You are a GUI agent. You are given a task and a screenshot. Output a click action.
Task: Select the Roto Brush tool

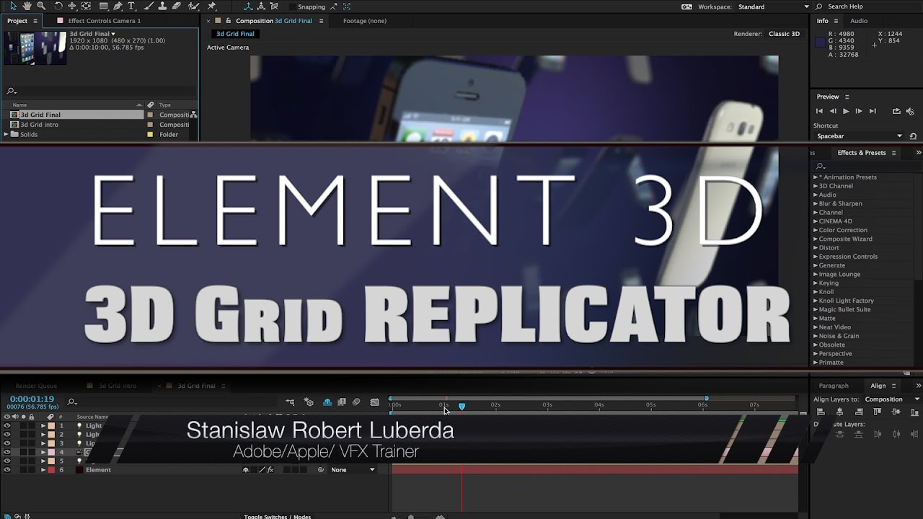(194, 6)
